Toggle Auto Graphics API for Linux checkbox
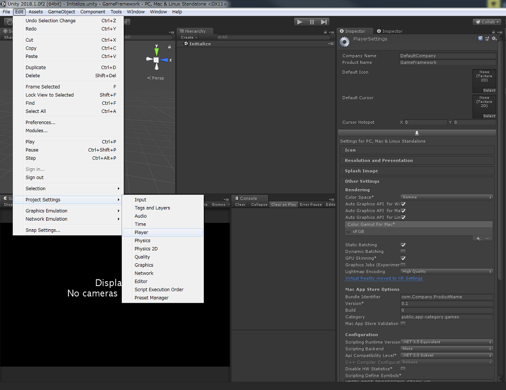The height and width of the screenshot is (390, 506). click(x=403, y=217)
